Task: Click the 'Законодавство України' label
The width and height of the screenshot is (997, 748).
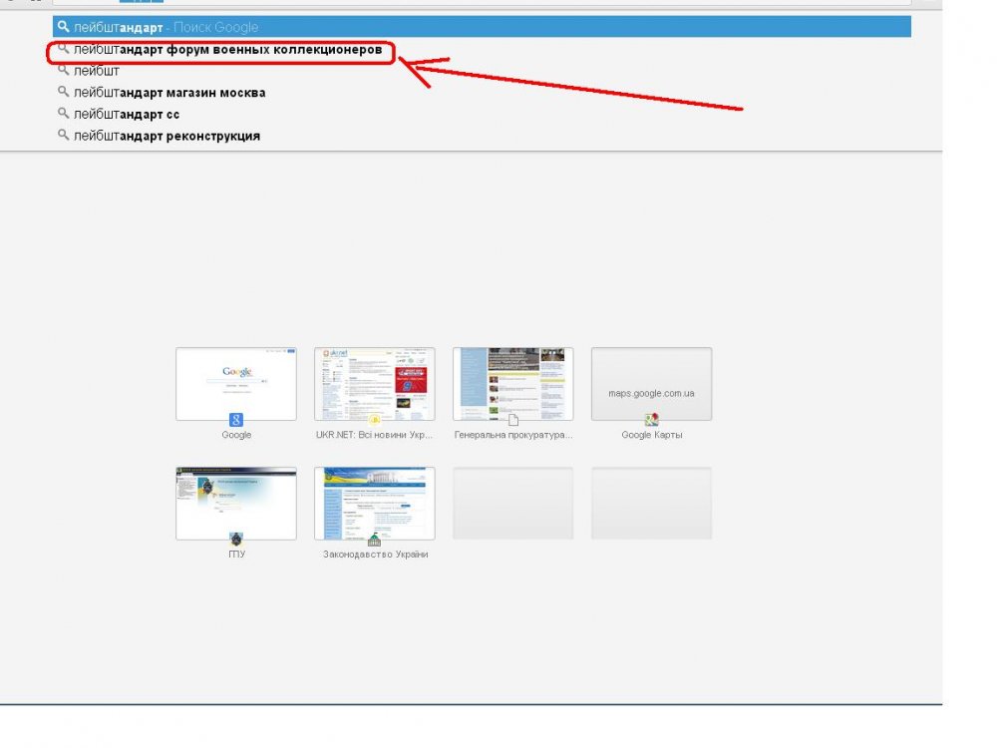Action: 375,554
